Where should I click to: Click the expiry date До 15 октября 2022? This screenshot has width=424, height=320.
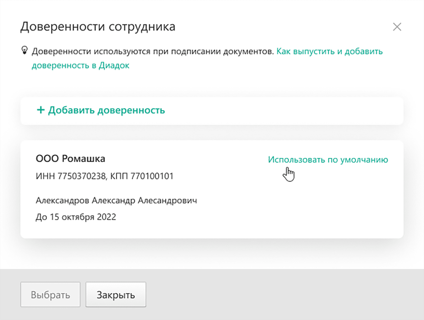76,217
